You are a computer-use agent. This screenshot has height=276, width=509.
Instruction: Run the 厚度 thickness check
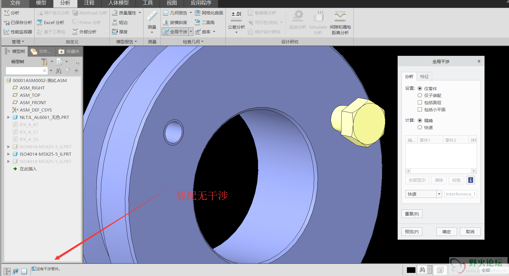(120, 32)
